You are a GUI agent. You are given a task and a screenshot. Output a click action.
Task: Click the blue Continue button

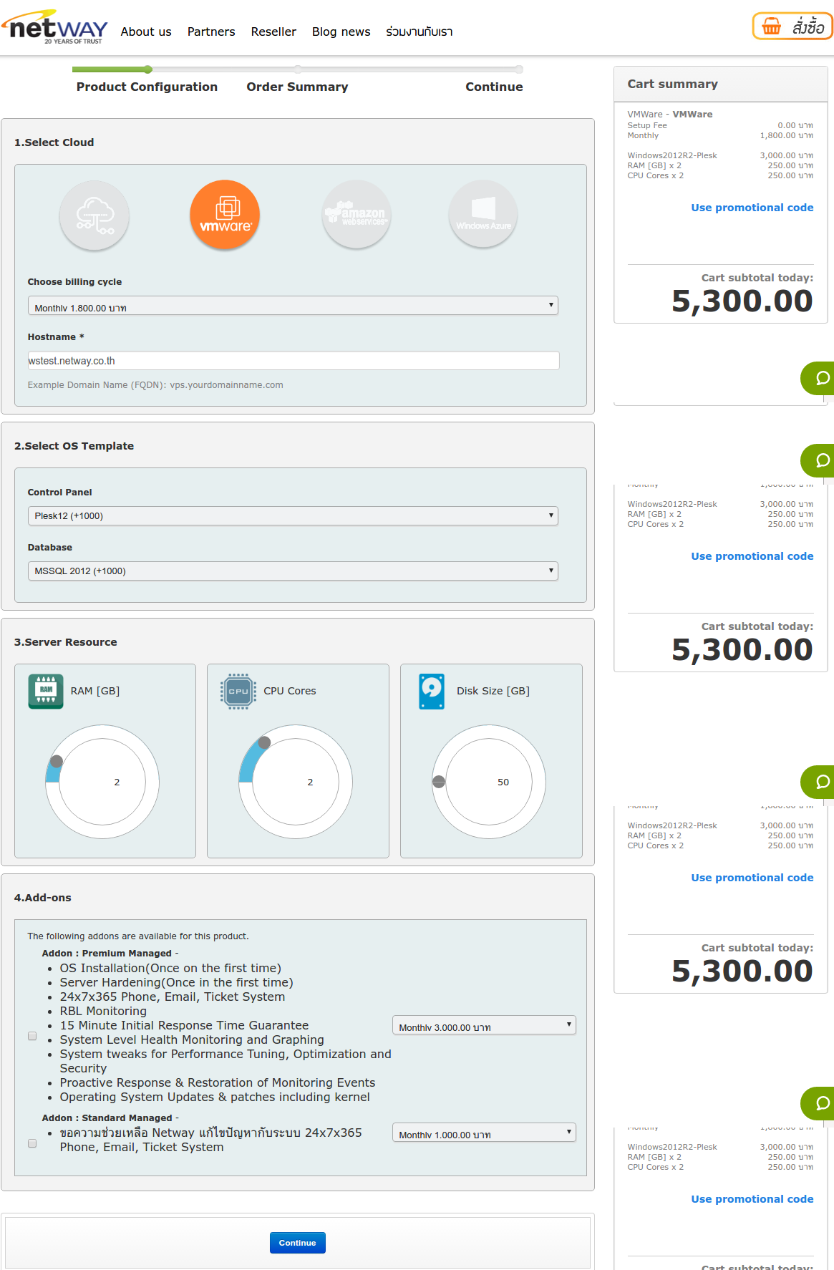coord(298,1243)
